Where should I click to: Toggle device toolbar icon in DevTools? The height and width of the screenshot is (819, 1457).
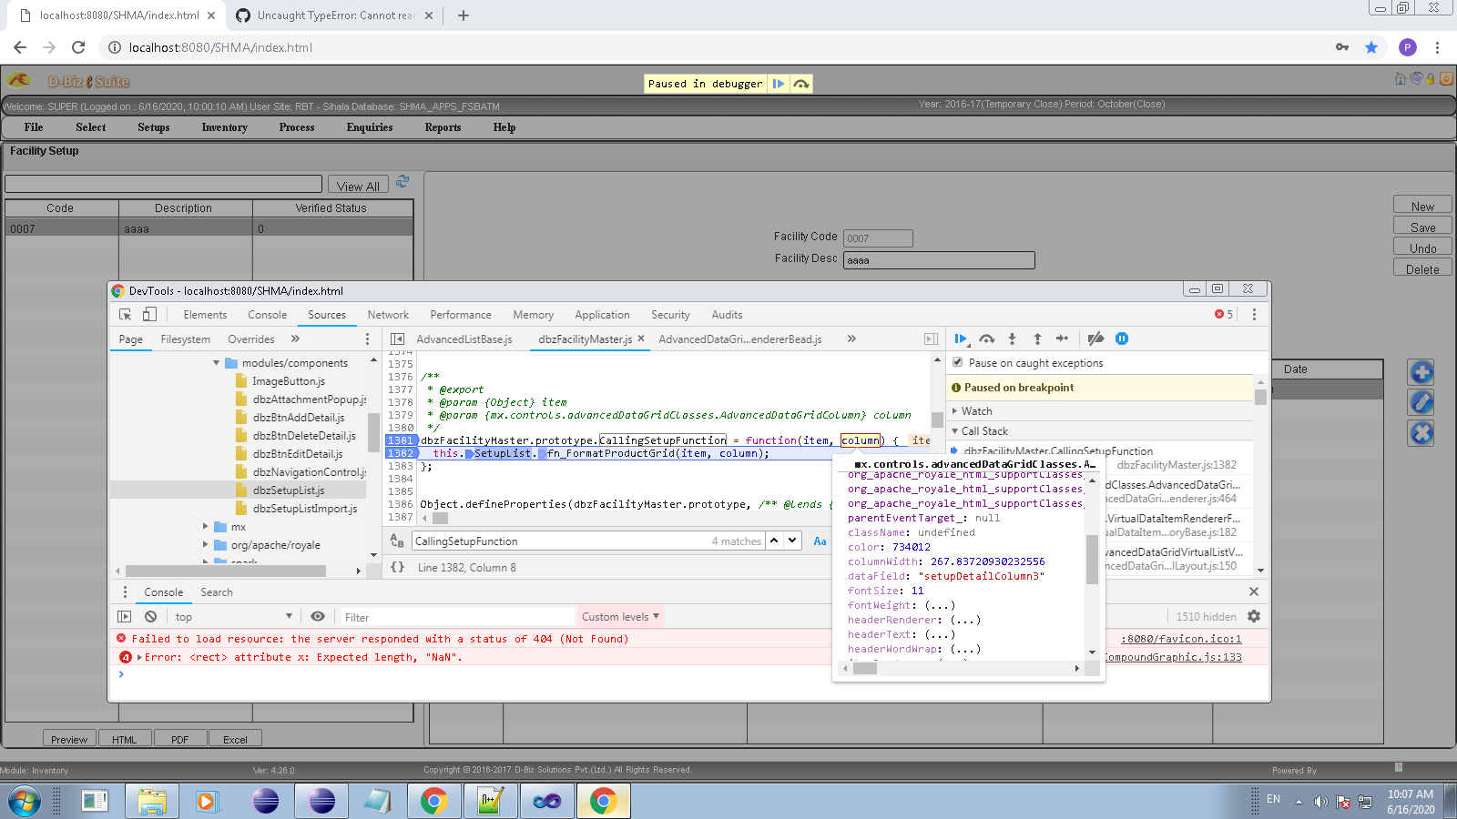[149, 314]
